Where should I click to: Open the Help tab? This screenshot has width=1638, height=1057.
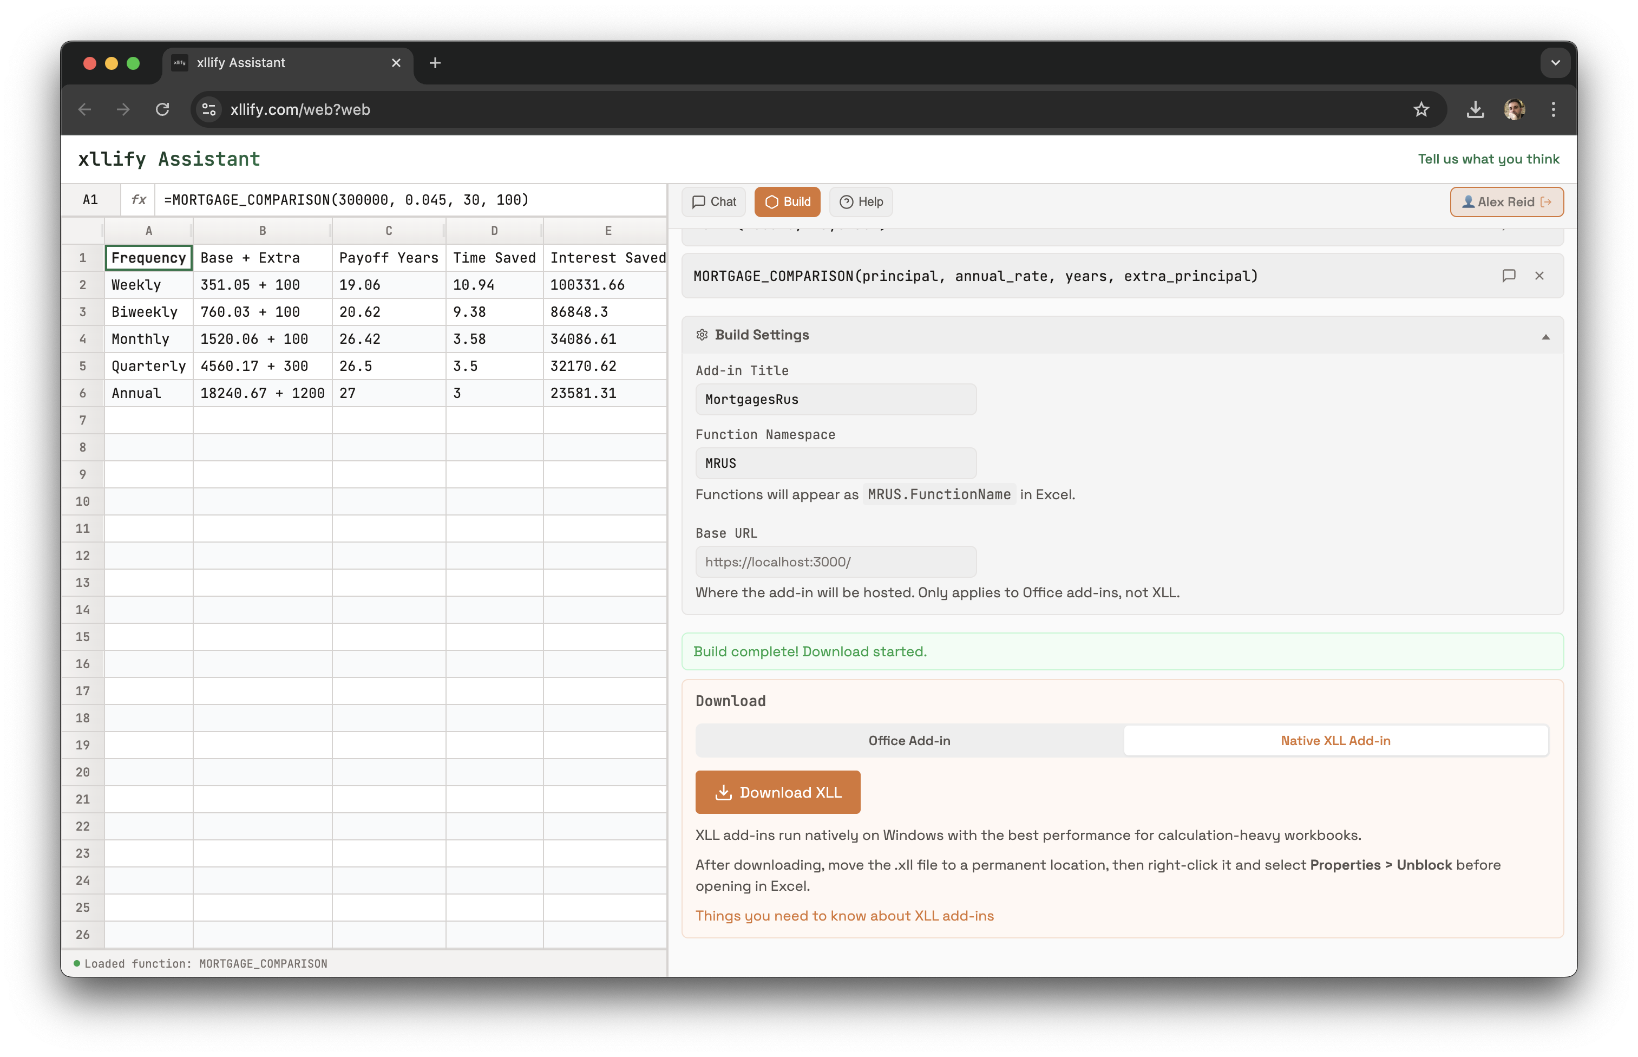[861, 201]
